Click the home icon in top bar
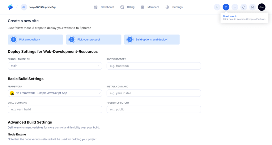 click(x=253, y=7)
